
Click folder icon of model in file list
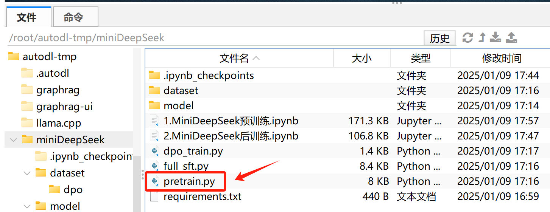point(154,105)
